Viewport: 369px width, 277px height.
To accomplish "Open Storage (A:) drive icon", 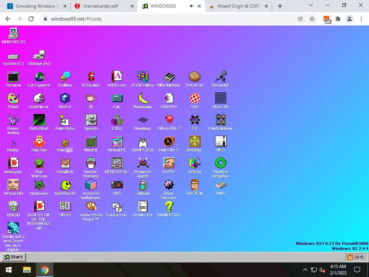I will pos(39,58).
